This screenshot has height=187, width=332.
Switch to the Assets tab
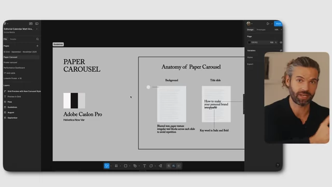[x=13, y=39]
